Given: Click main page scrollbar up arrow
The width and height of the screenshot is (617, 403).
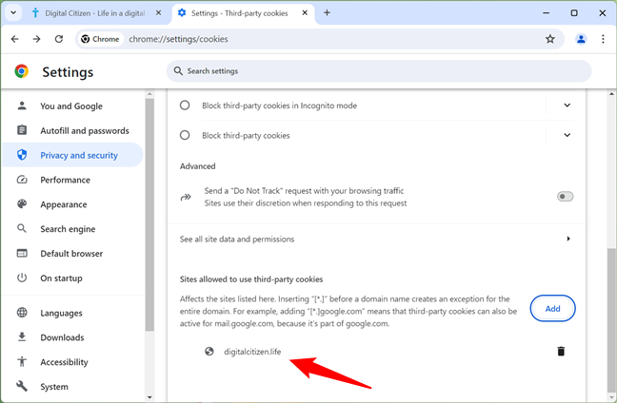Looking at the screenshot, I should (x=611, y=94).
